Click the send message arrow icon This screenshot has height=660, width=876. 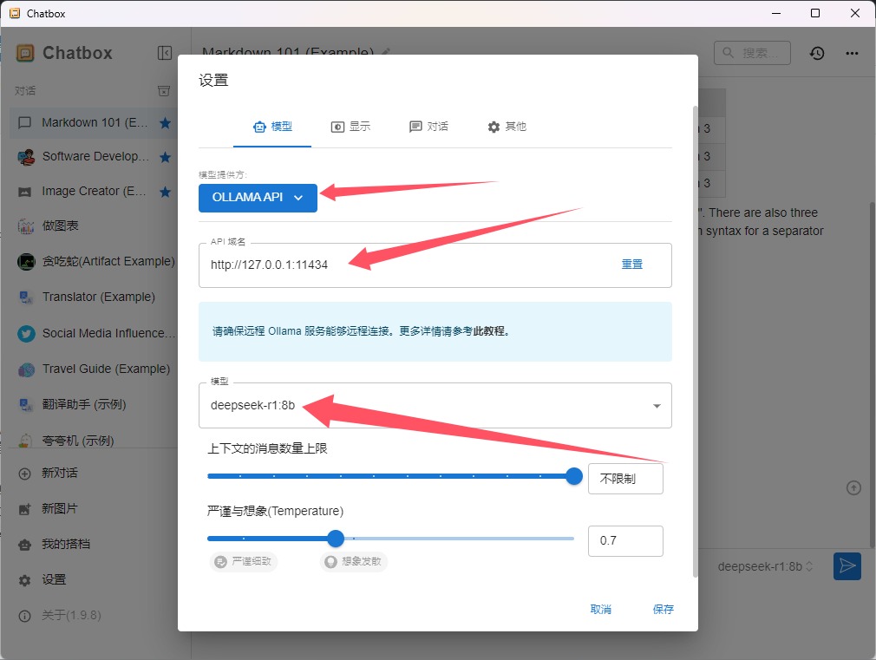pos(847,566)
